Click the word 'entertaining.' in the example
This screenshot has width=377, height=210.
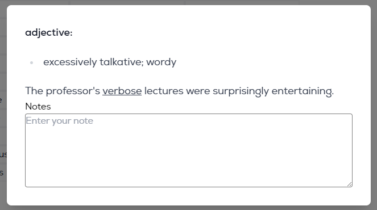[303, 91]
